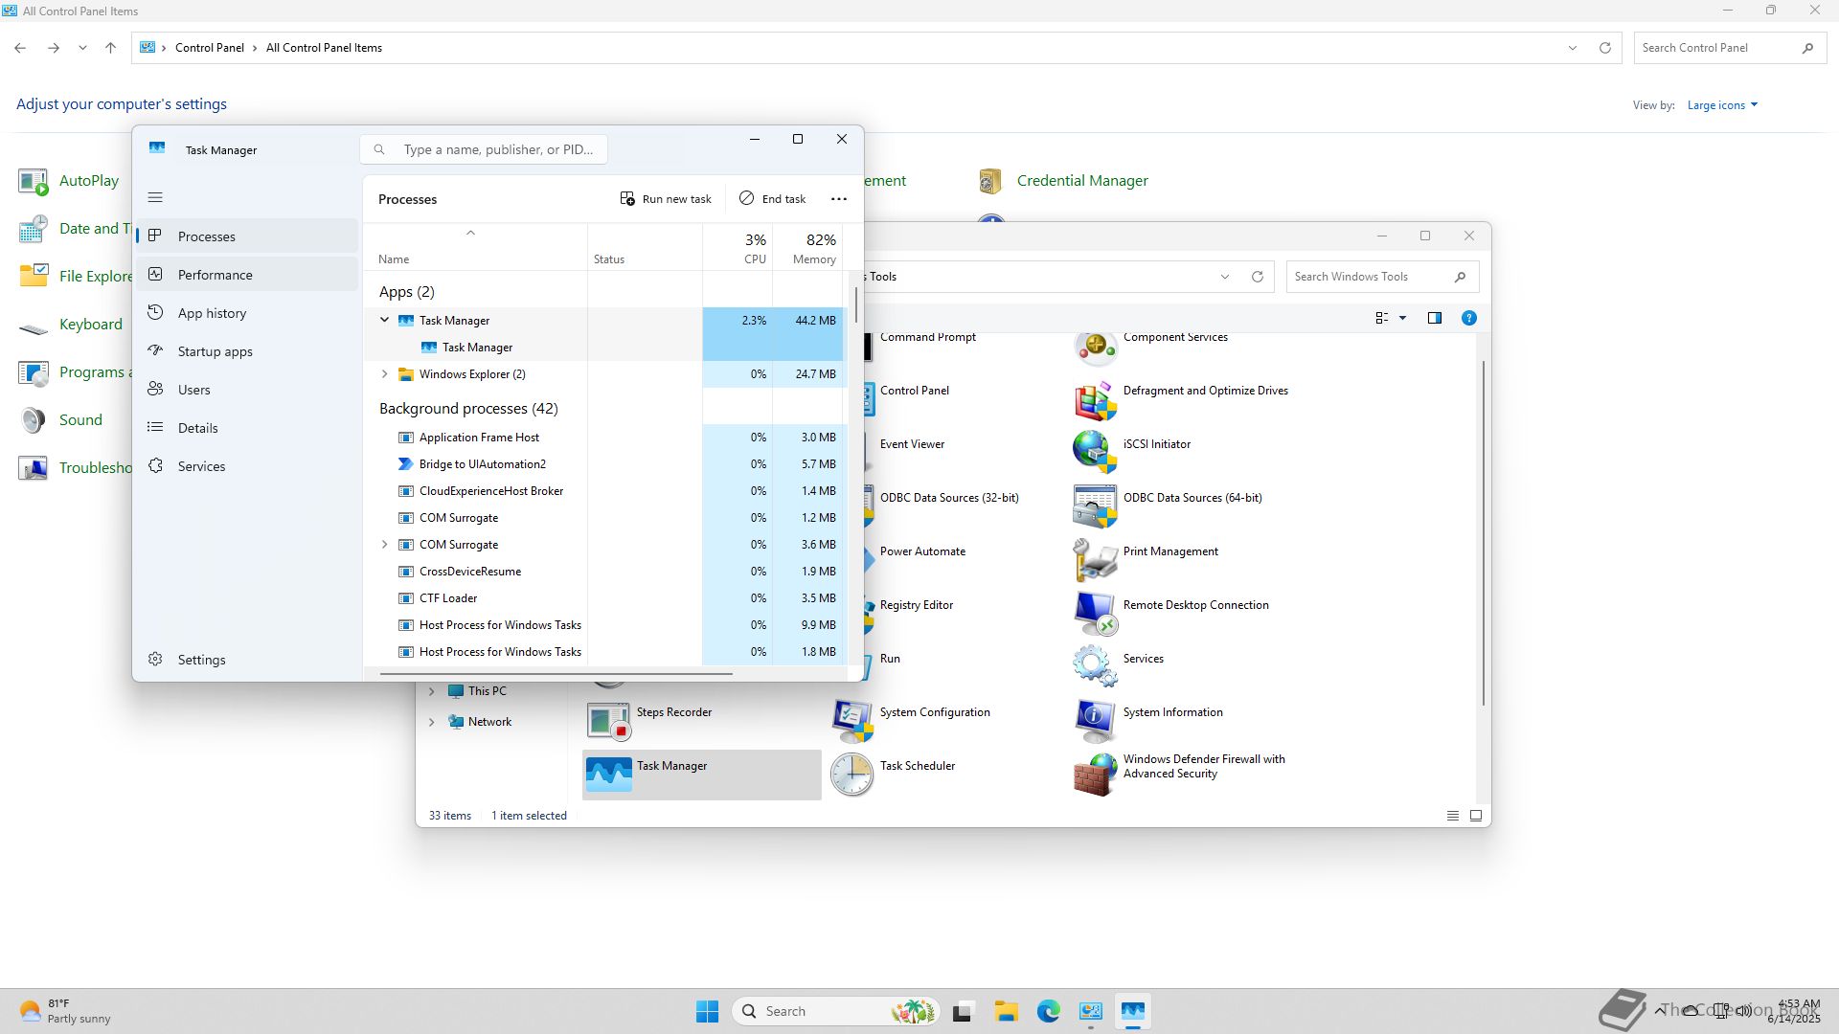Open Credential Manager link
Screen dimensions: 1839x1034
[x=1081, y=181]
